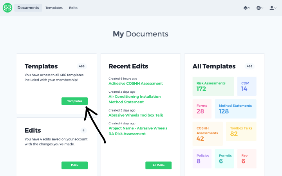Image resolution: width=282 pixels, height=176 pixels.
Task: Open Air Conditioning Installation Method Statement
Action: pos(134,99)
